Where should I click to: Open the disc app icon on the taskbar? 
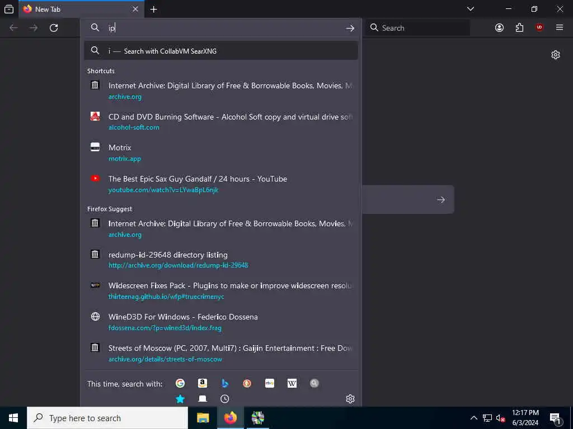257,418
